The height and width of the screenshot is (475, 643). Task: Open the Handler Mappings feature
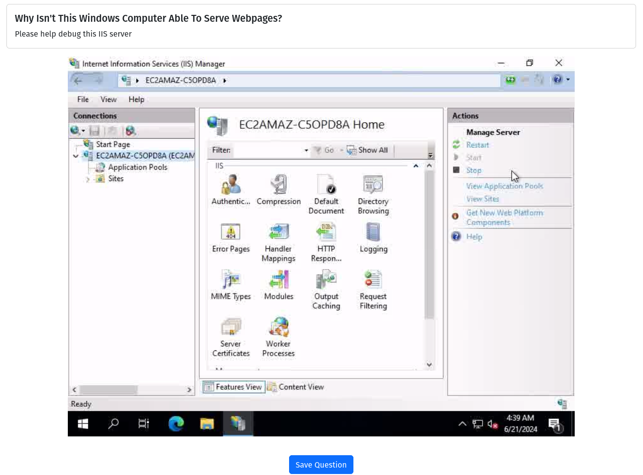(x=278, y=242)
